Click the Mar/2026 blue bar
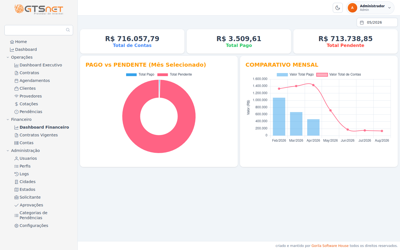Screen dimensions: 400x250 (x=296, y=124)
